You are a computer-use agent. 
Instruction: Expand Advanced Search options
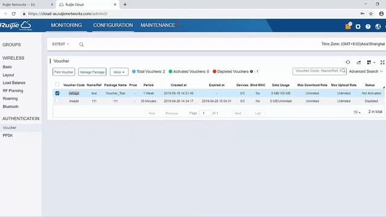click(366, 71)
